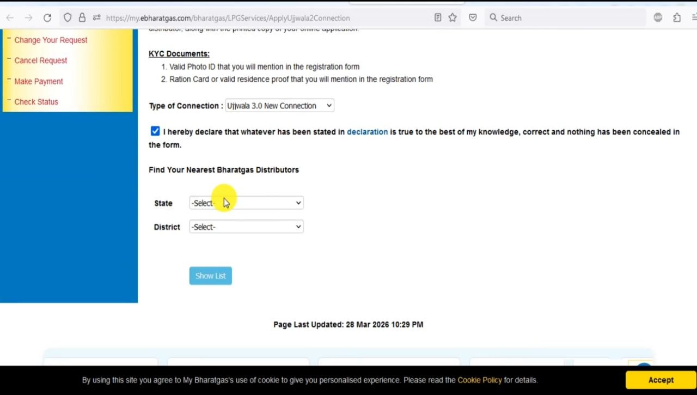Bookmark this page with the star icon
Screen dimensions: 697x395
[x=453, y=18]
